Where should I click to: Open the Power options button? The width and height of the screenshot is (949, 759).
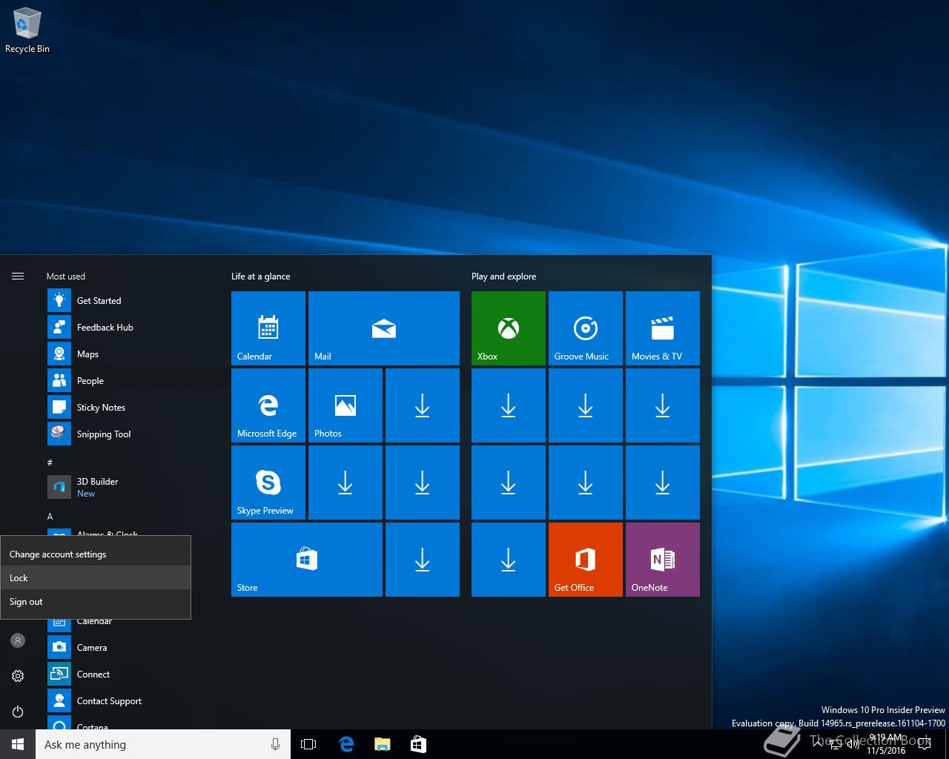tap(18, 712)
